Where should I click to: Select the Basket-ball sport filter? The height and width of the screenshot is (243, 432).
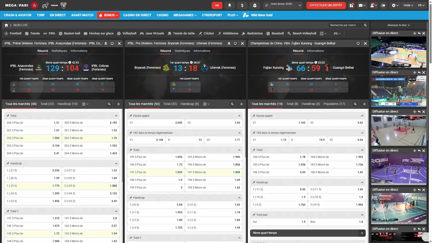(69, 33)
